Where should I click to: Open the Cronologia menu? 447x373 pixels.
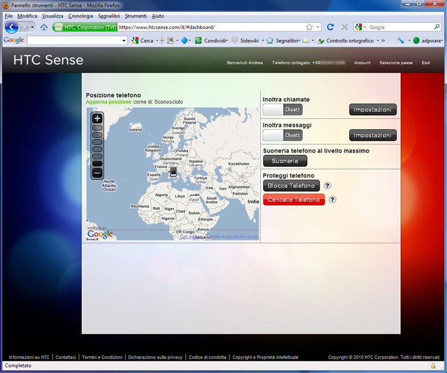pyautogui.click(x=80, y=16)
